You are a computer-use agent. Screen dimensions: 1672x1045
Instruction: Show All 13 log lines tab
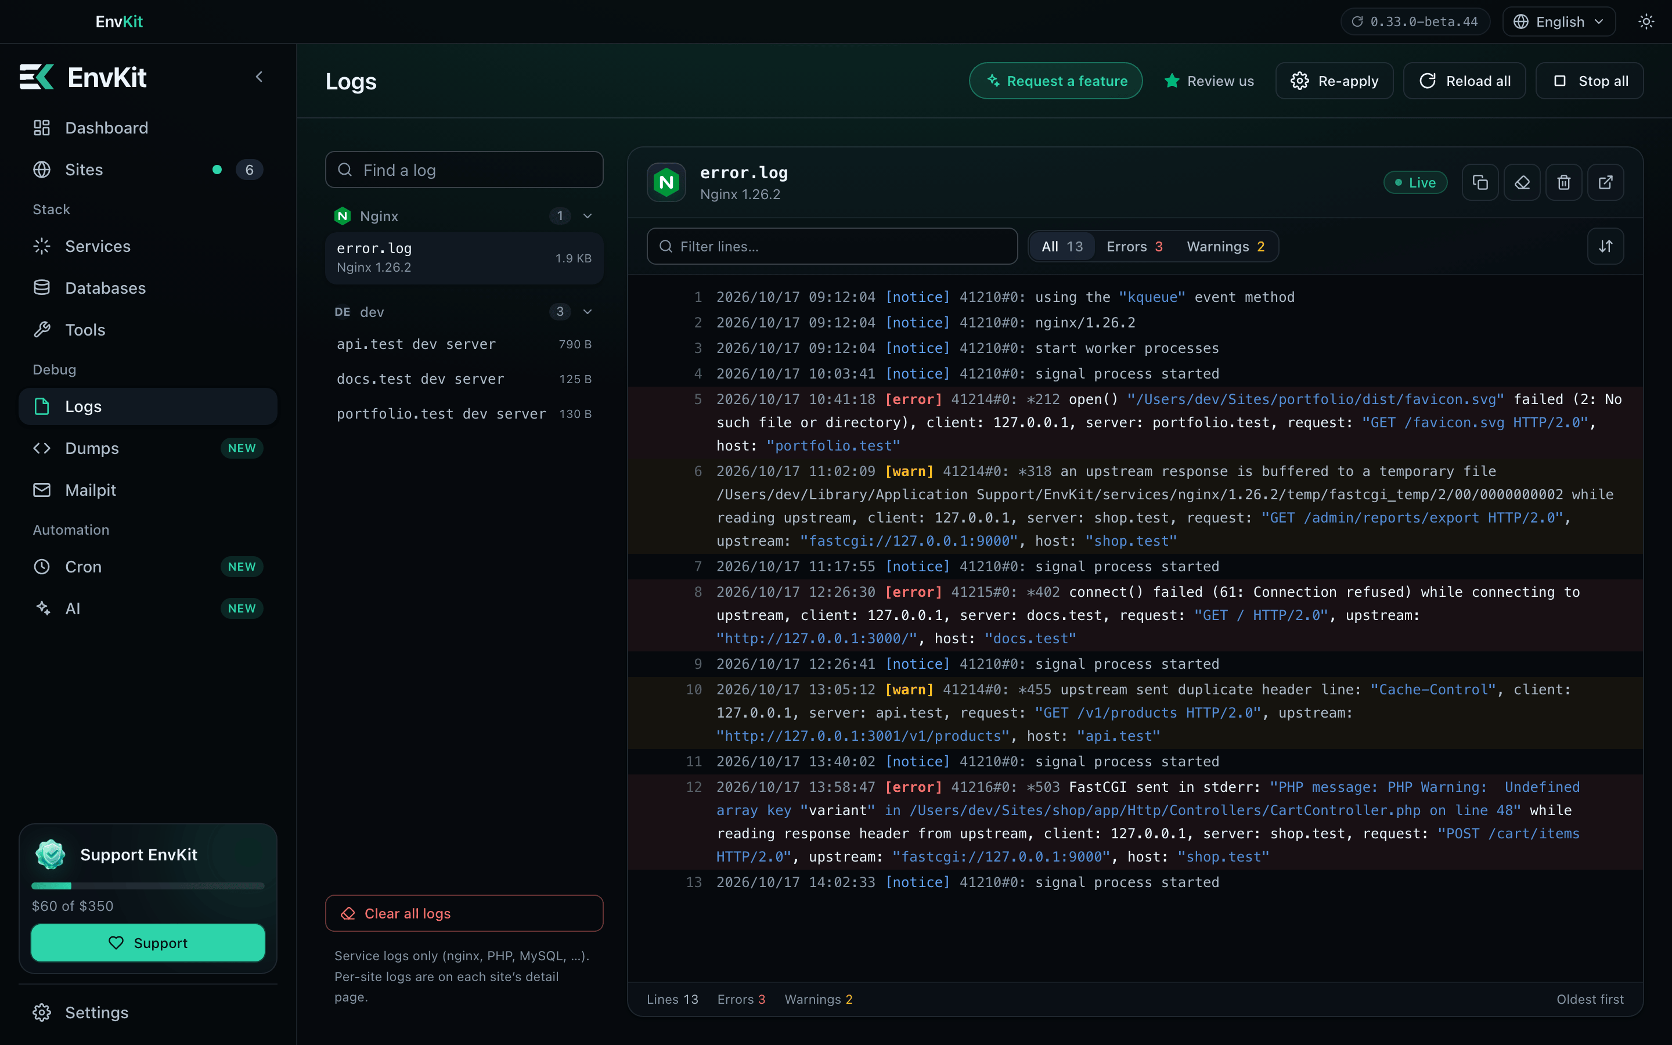(x=1062, y=246)
